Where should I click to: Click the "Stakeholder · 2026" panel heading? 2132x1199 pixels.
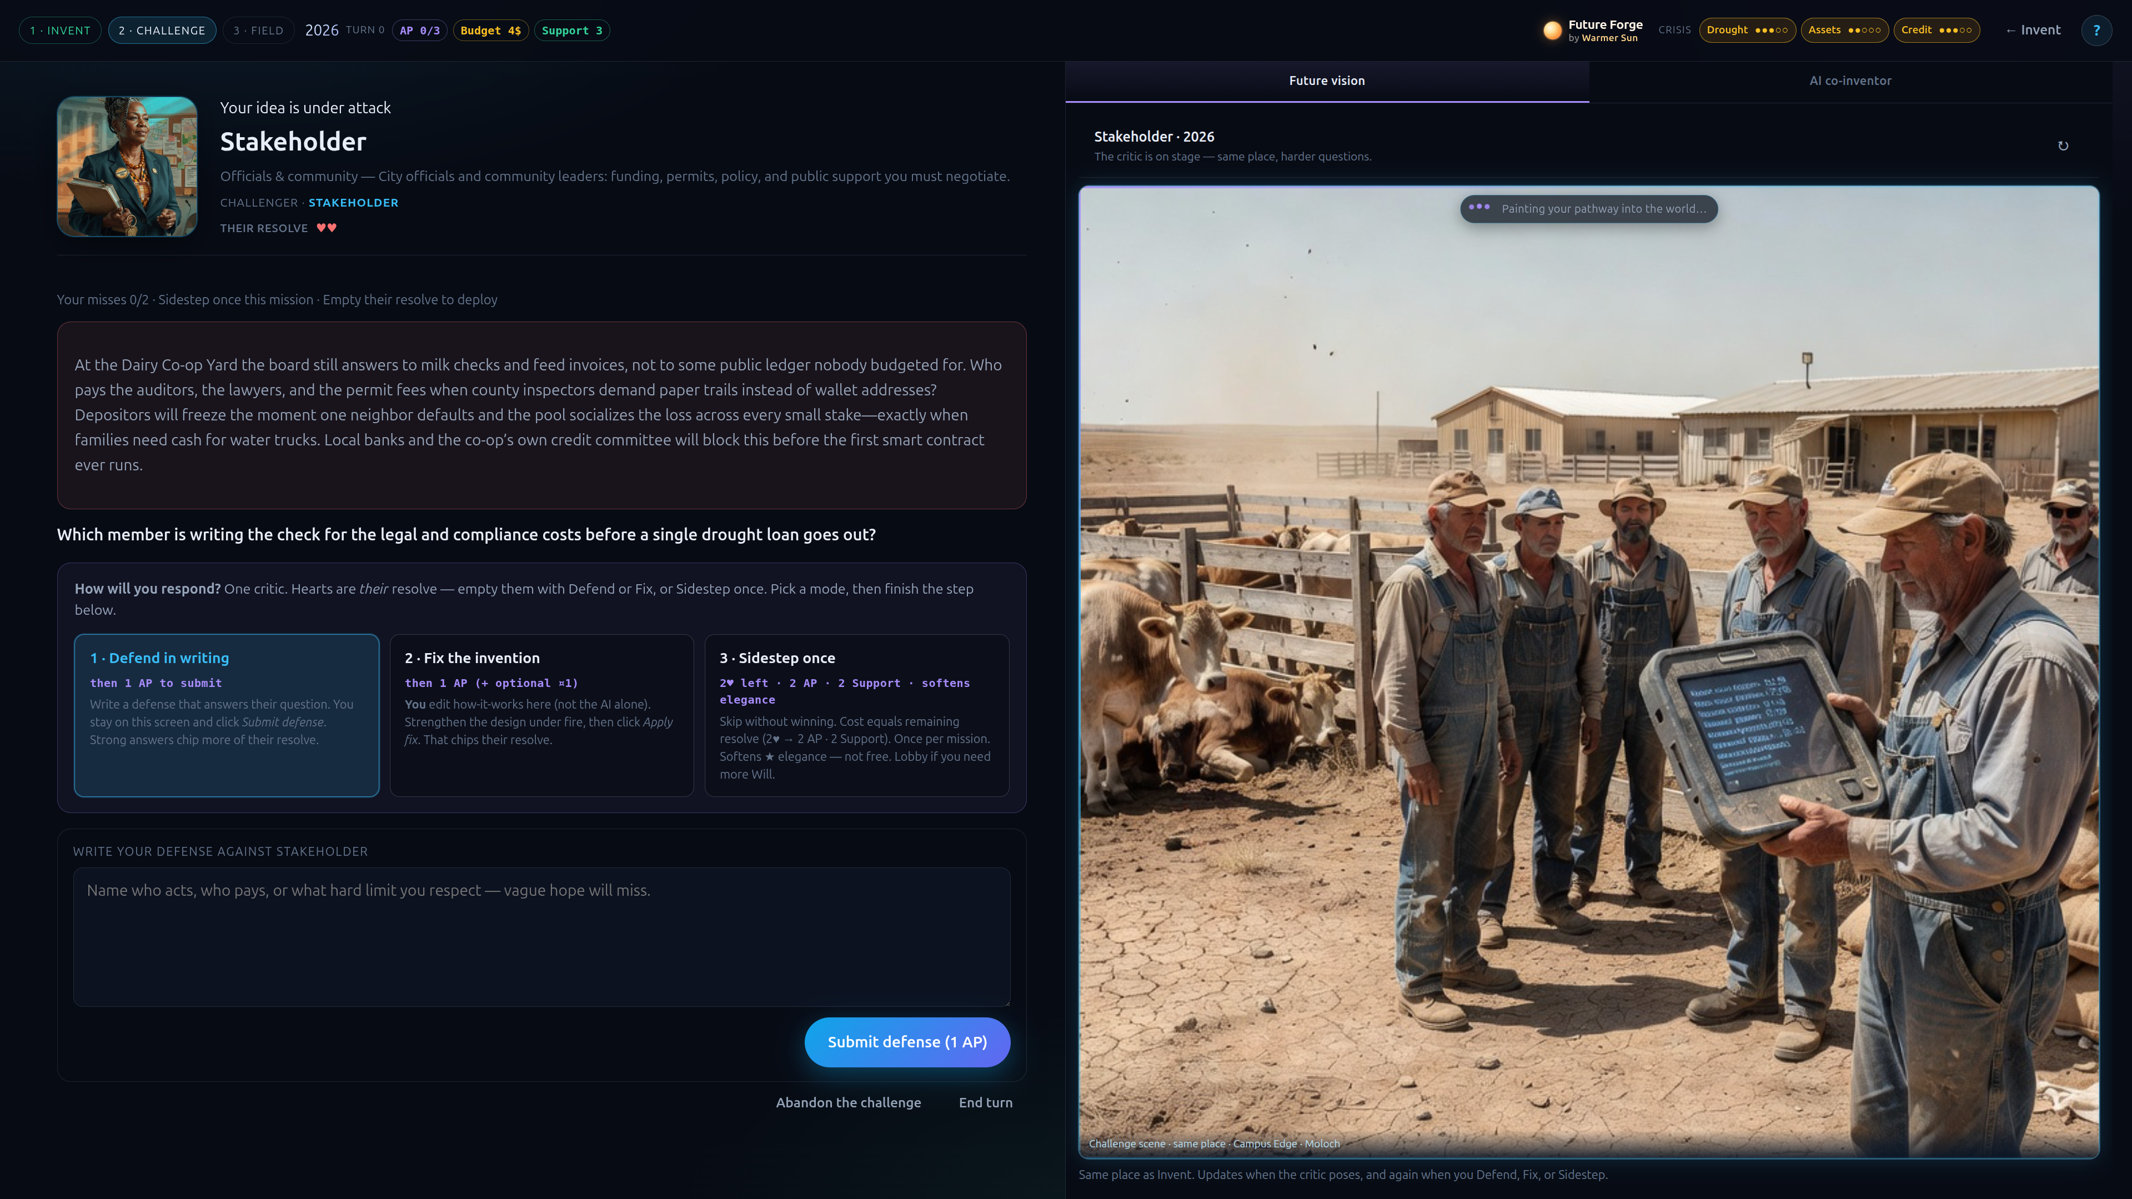click(1153, 137)
